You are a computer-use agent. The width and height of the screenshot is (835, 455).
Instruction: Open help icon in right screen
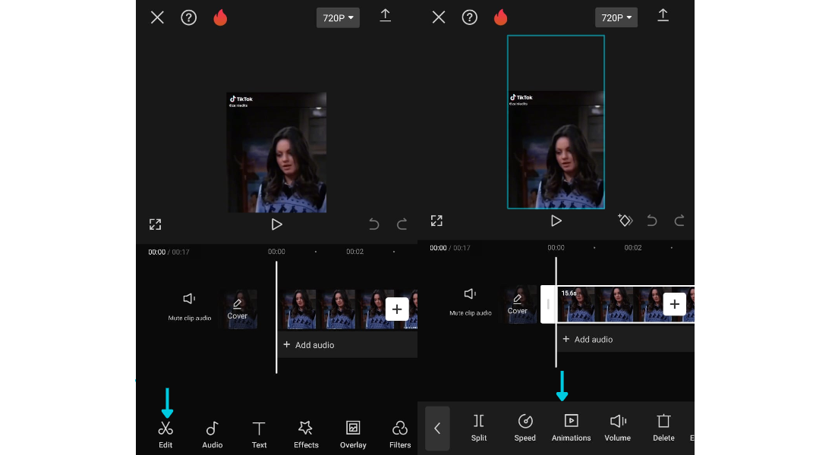pos(470,17)
